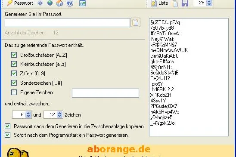Toggle Sofort nach dem Programmstart generate checkbox
This screenshot has height=157, width=236.
point(7,135)
